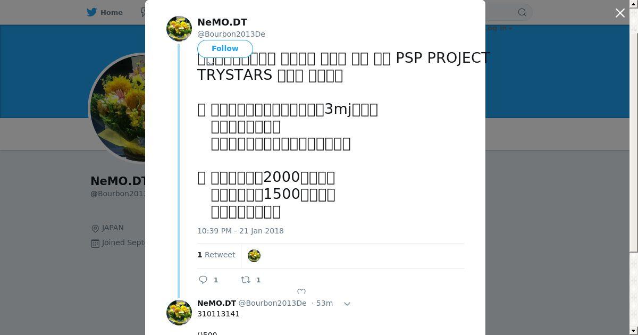Screen dimensions: 638x335
Task: Click NeMO.DT name in reply tweet
Action: (x=216, y=303)
